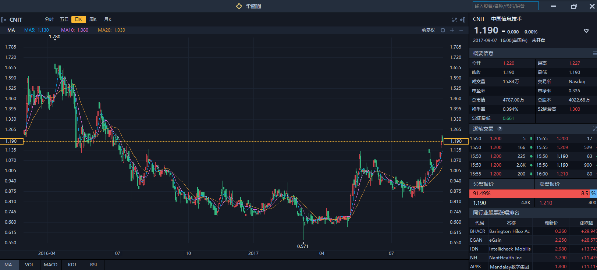597x270 pixels.
Task: Switch to the VOL indicator
Action: tap(29, 265)
